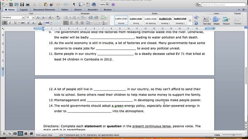
Task: Print the document using printer icon
Action: pos(28,4)
